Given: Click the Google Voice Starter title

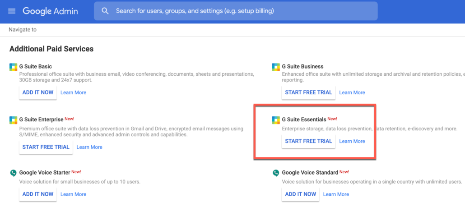Looking at the screenshot, I should [x=45, y=172].
